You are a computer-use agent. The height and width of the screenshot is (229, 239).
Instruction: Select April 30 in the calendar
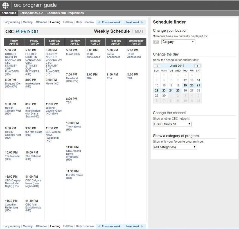pyautogui.click(x=164, y=95)
